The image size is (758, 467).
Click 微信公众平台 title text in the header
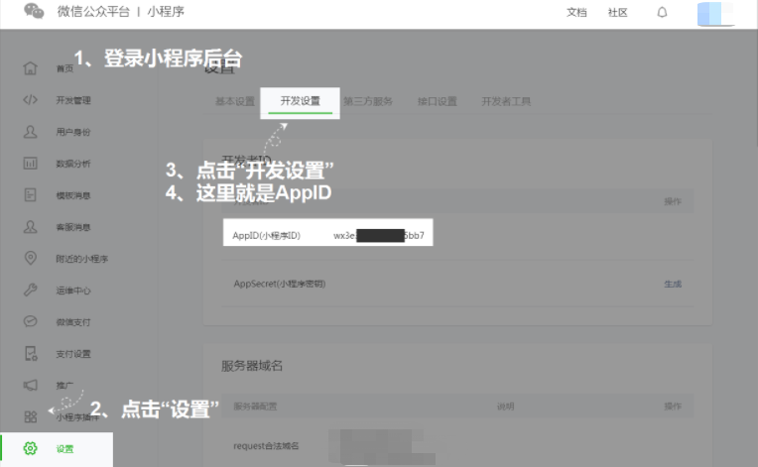[94, 12]
